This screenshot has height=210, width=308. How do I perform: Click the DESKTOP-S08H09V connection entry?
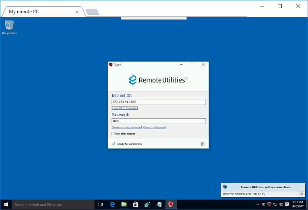pyautogui.click(x=244, y=194)
